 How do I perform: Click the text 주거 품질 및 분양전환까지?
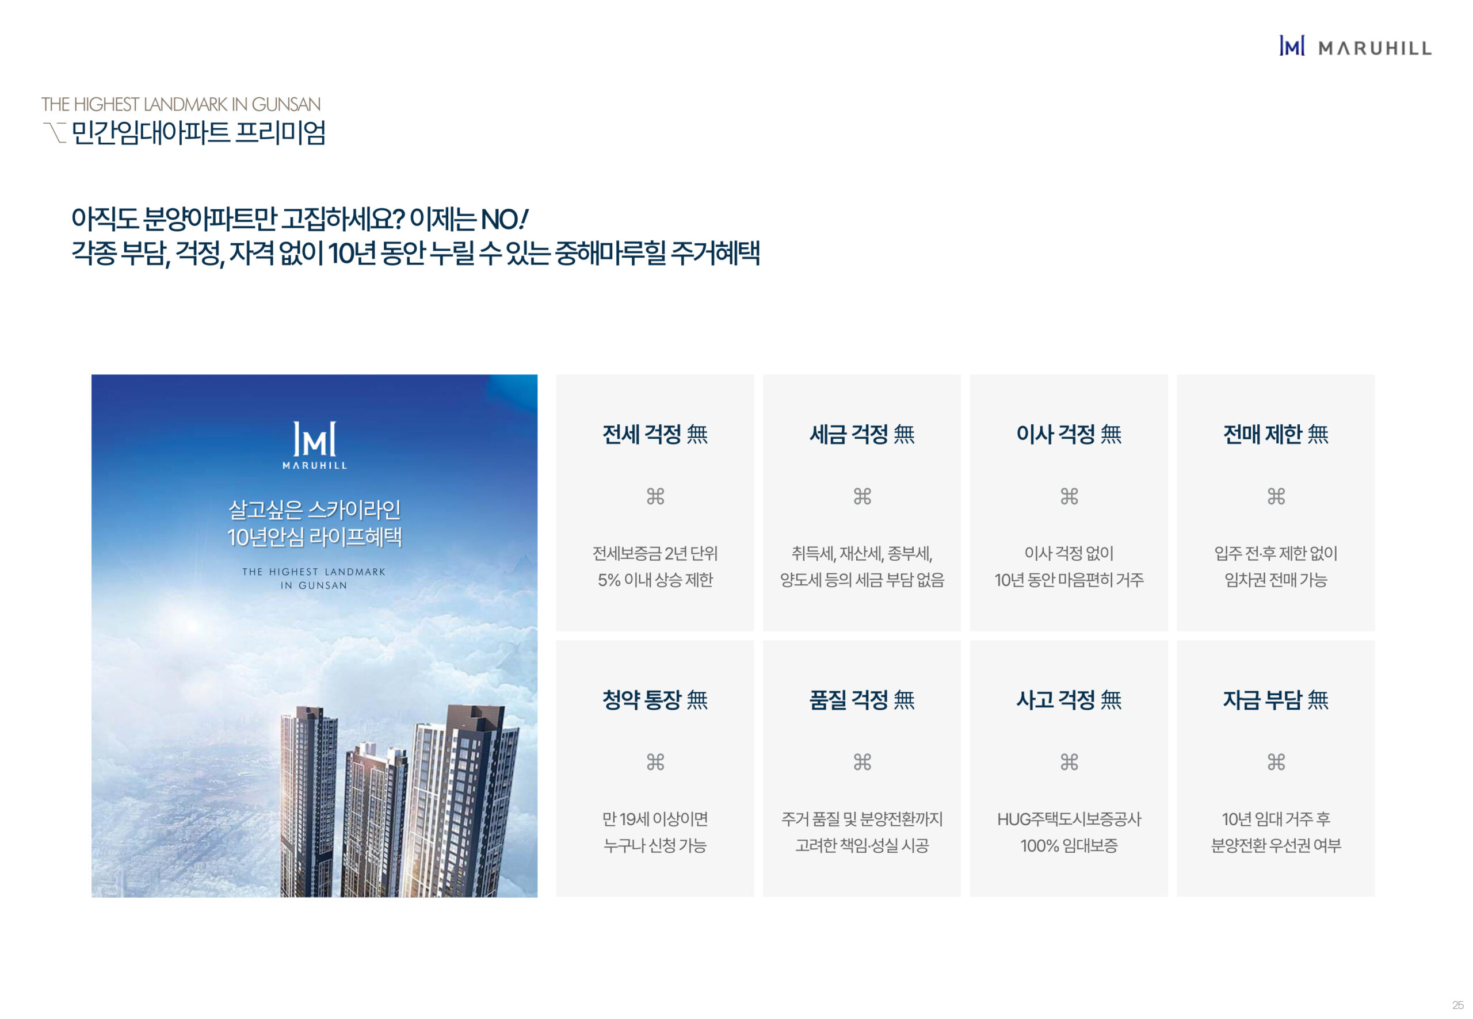point(862,818)
